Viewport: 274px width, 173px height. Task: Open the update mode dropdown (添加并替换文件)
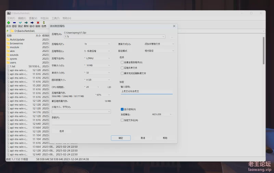(159, 44)
